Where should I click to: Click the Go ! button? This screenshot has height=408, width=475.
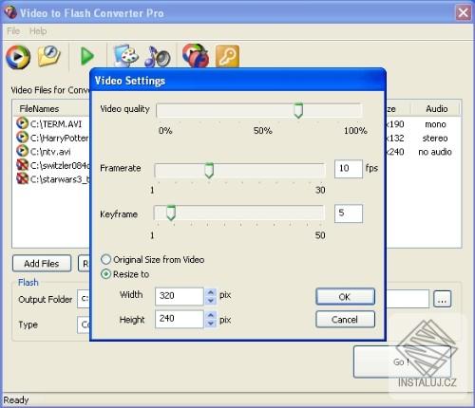tap(402, 362)
